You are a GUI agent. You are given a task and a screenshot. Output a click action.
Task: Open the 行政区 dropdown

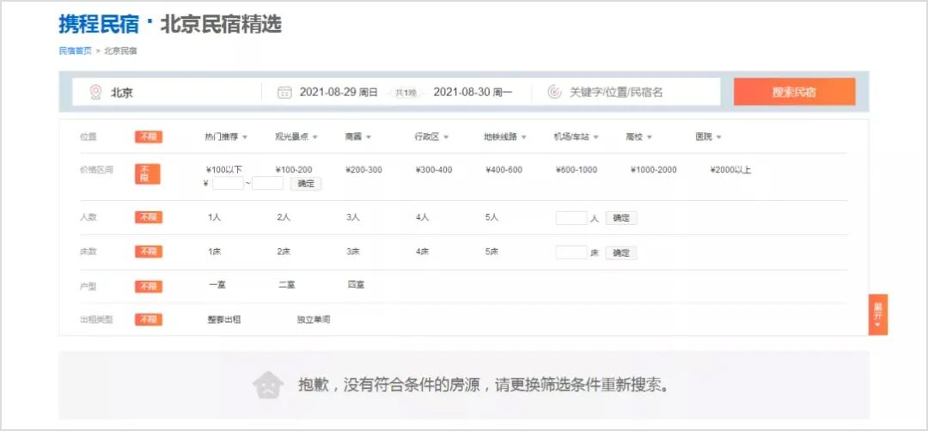tap(431, 137)
